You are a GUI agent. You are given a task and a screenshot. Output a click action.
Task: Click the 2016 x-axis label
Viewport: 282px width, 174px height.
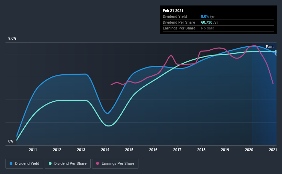[153, 150]
